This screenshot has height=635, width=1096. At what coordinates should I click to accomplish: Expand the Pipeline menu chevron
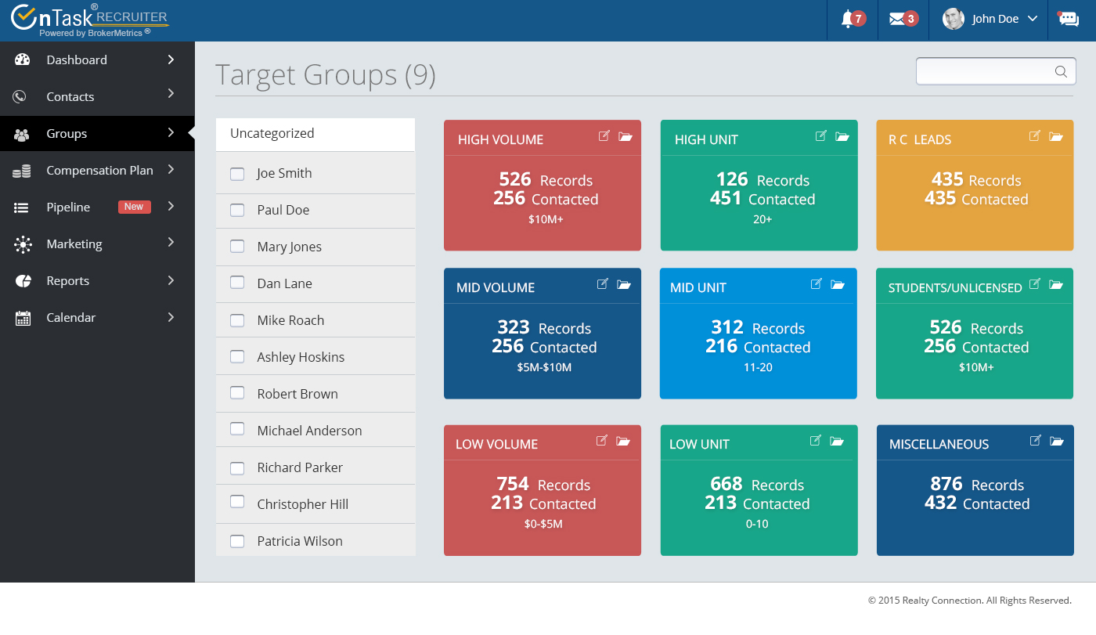coord(171,206)
